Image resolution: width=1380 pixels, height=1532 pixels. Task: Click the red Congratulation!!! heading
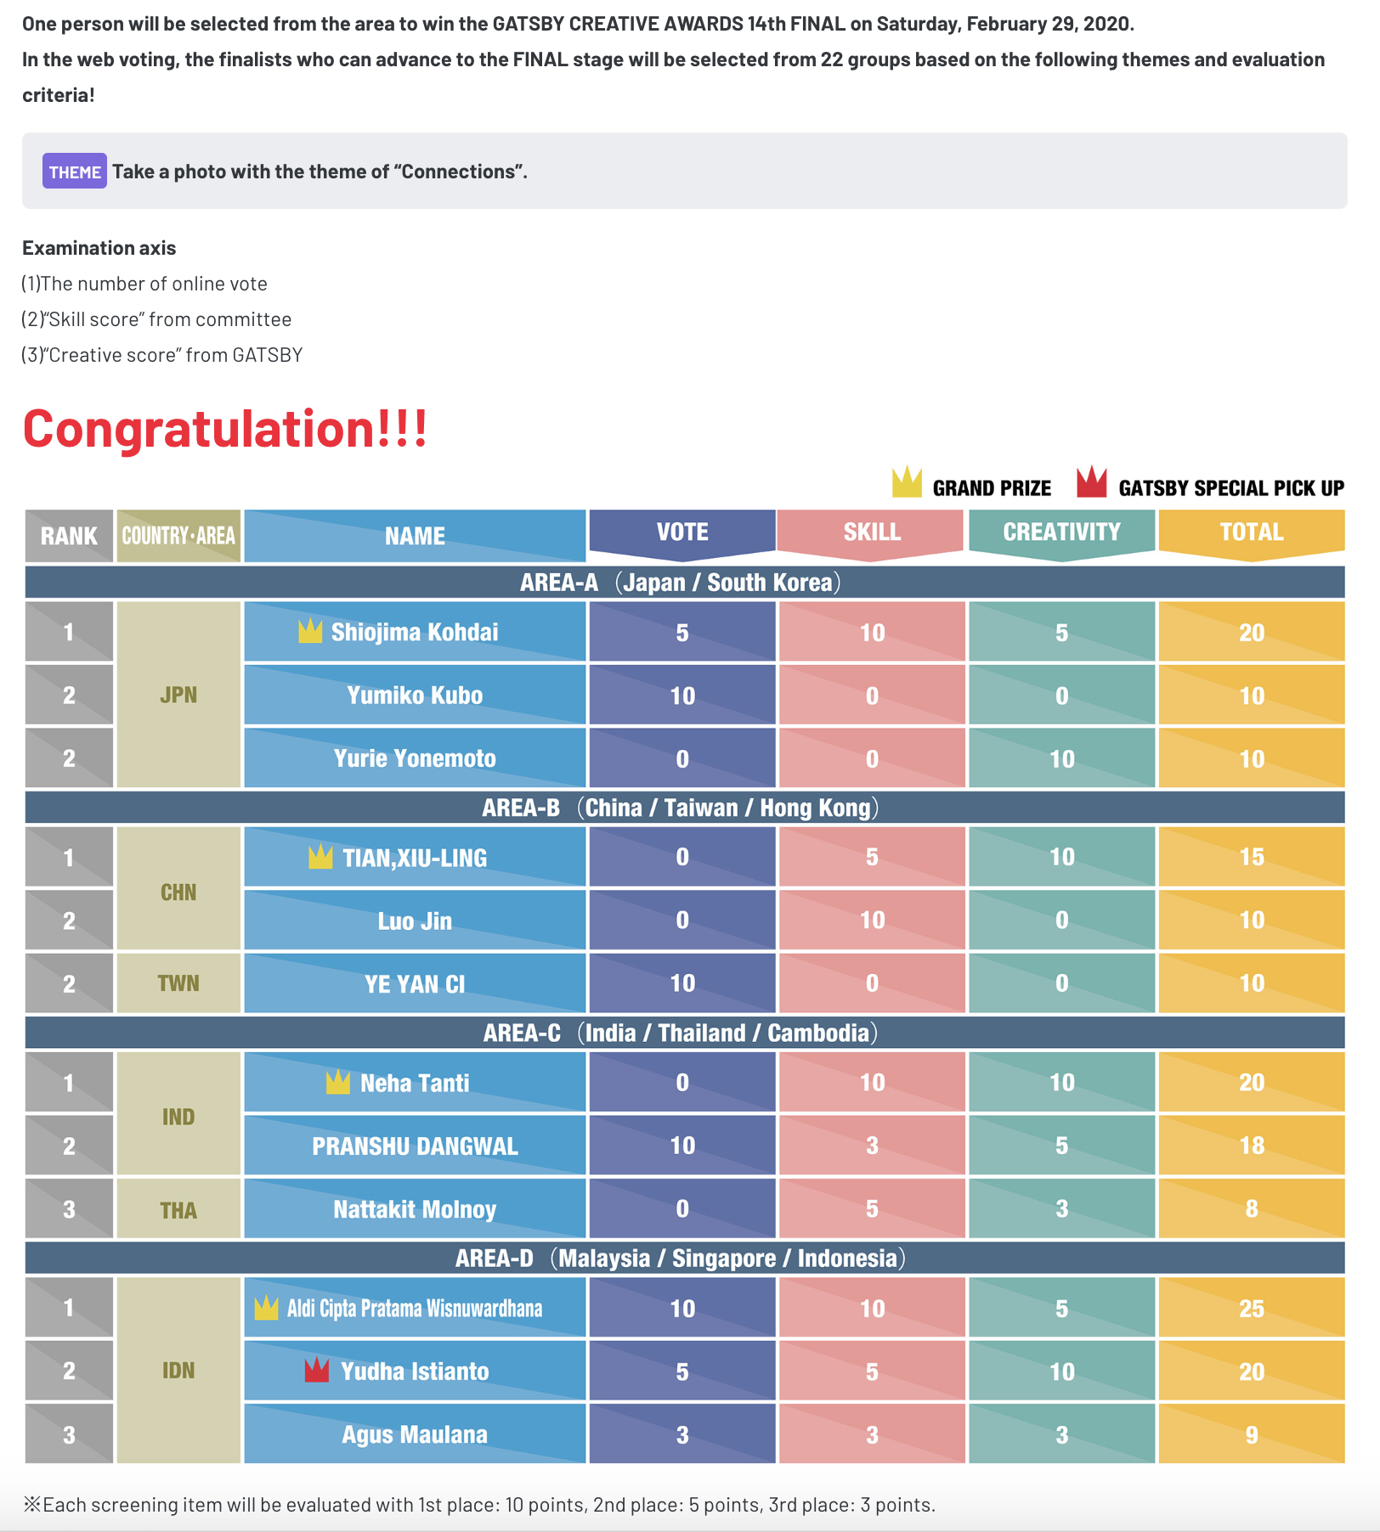[225, 429]
